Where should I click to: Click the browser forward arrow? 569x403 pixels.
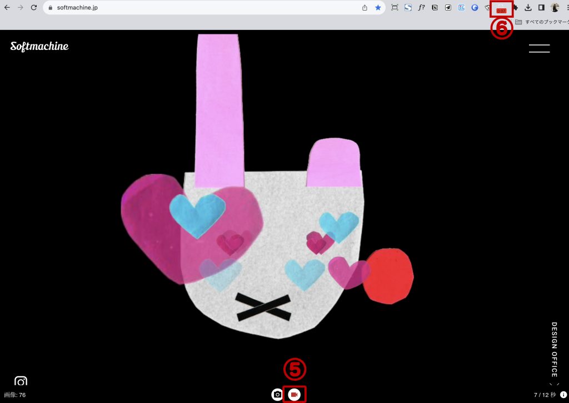click(x=21, y=8)
